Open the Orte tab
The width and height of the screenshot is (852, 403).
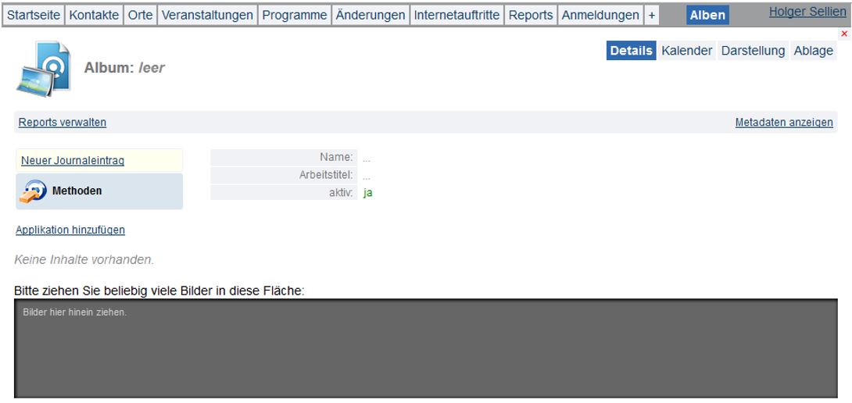[x=141, y=15]
